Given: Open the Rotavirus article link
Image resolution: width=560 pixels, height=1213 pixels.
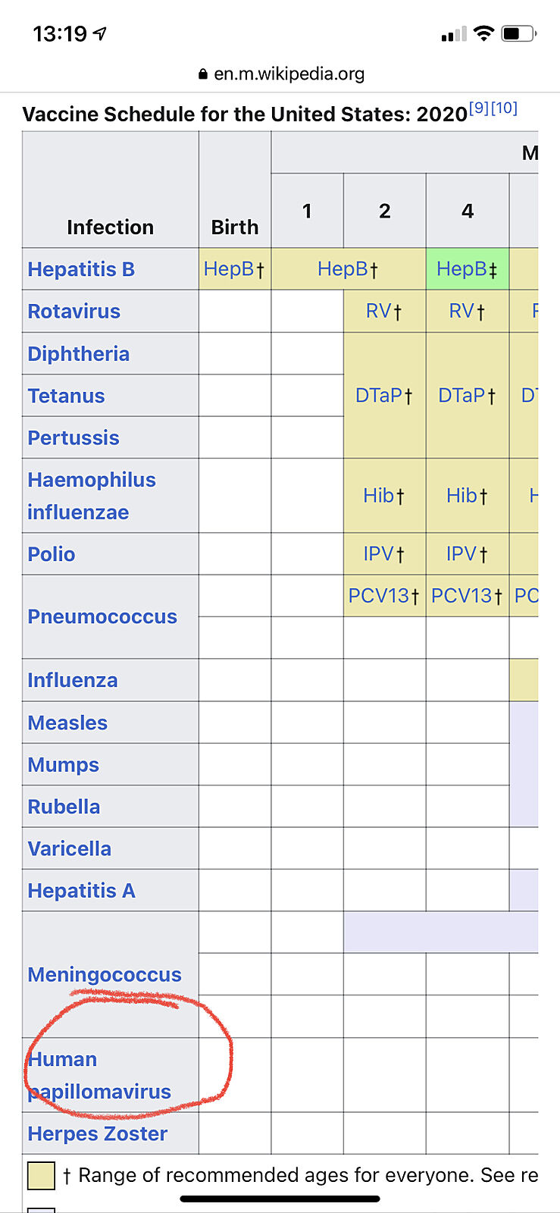Looking at the screenshot, I should (74, 312).
